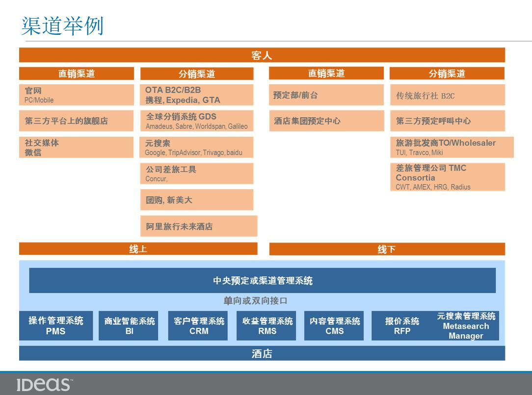Click the 线上 orange bar
This screenshot has height=395, width=532.
[x=138, y=248]
